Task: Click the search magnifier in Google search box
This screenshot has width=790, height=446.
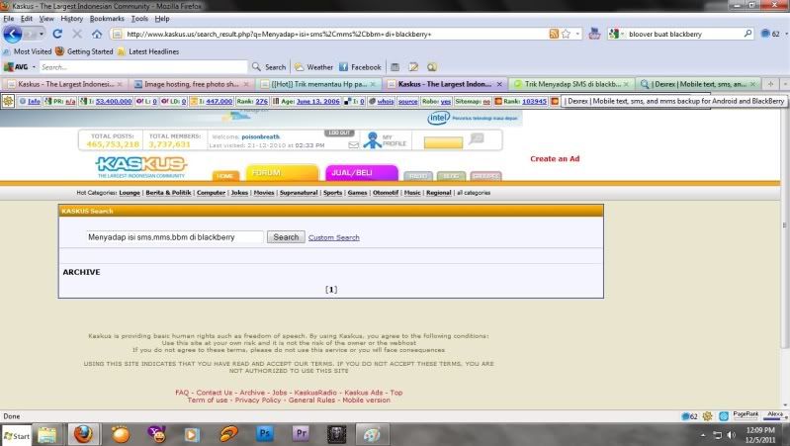Action: pos(747,34)
